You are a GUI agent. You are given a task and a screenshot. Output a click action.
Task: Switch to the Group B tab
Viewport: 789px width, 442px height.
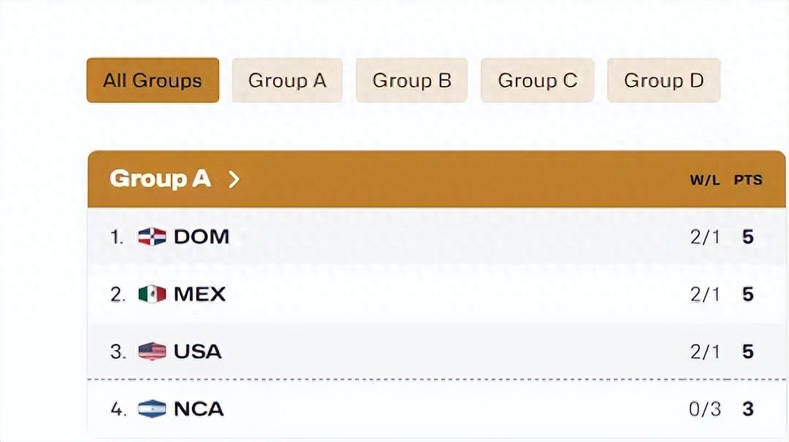click(x=411, y=80)
